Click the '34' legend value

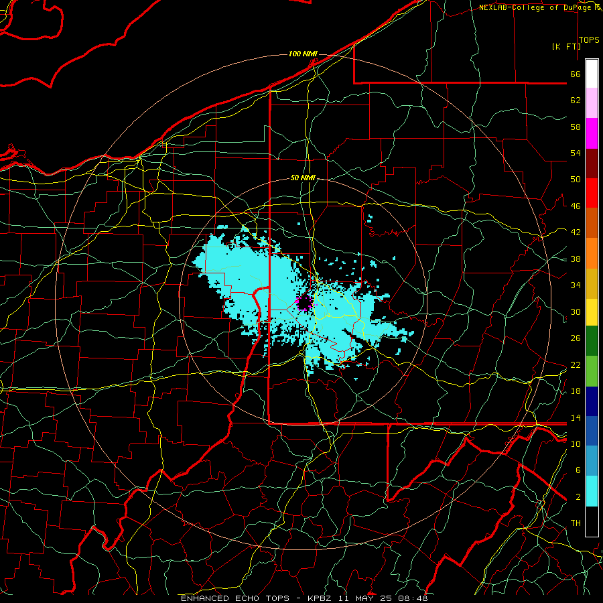[x=576, y=285]
